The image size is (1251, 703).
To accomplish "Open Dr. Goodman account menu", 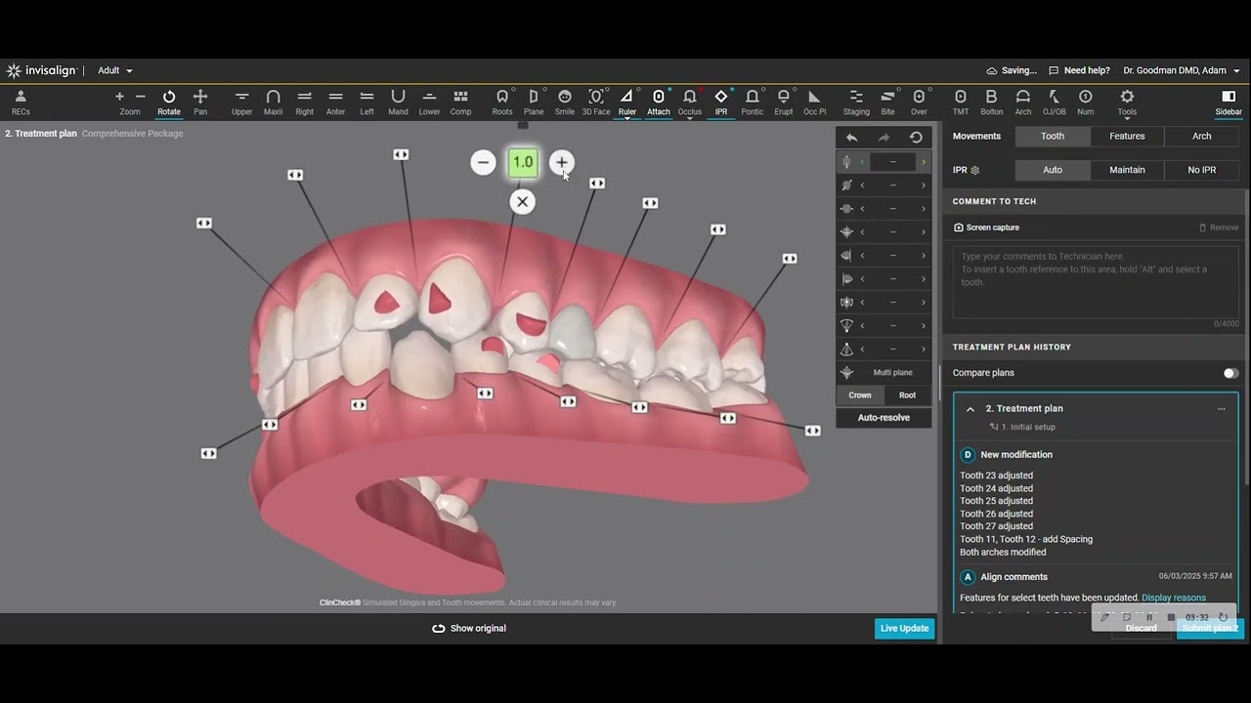I will pos(1181,70).
